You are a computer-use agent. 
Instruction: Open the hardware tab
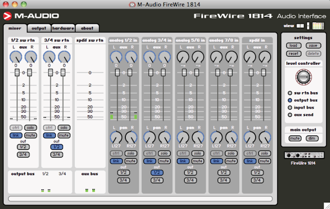tap(63, 28)
